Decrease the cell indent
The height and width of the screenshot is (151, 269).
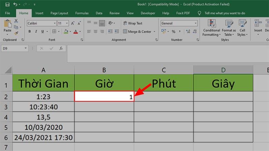click(x=110, y=32)
